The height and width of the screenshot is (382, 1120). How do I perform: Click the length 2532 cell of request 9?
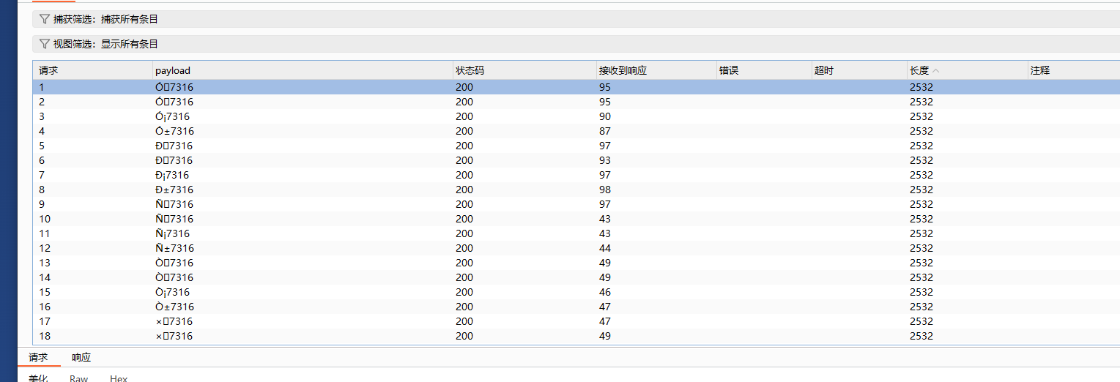click(x=921, y=204)
